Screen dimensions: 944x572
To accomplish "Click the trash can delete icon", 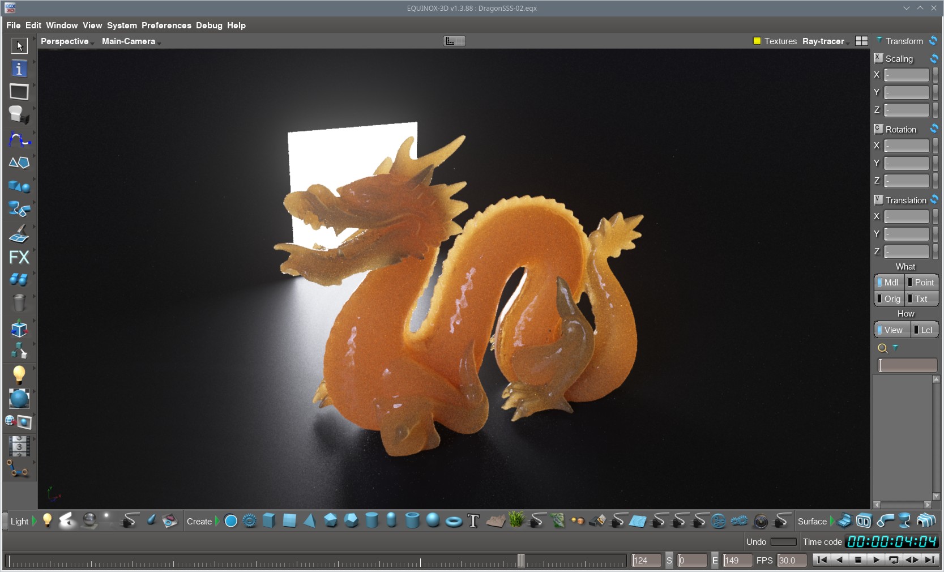I will coord(19,303).
